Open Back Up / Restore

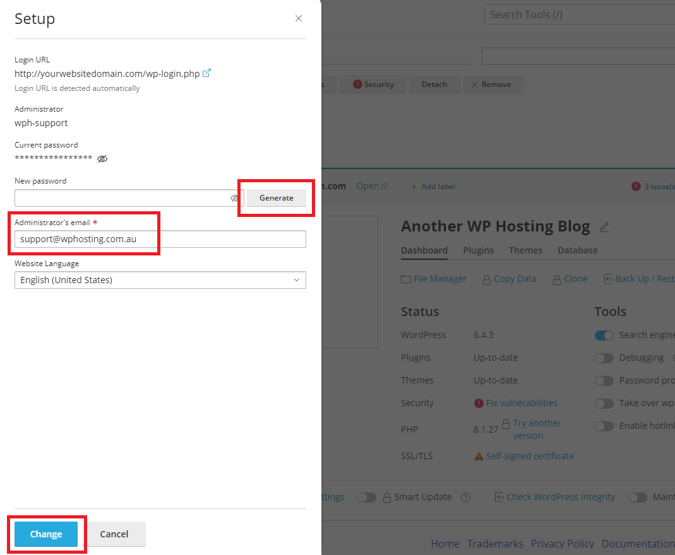click(x=609, y=278)
